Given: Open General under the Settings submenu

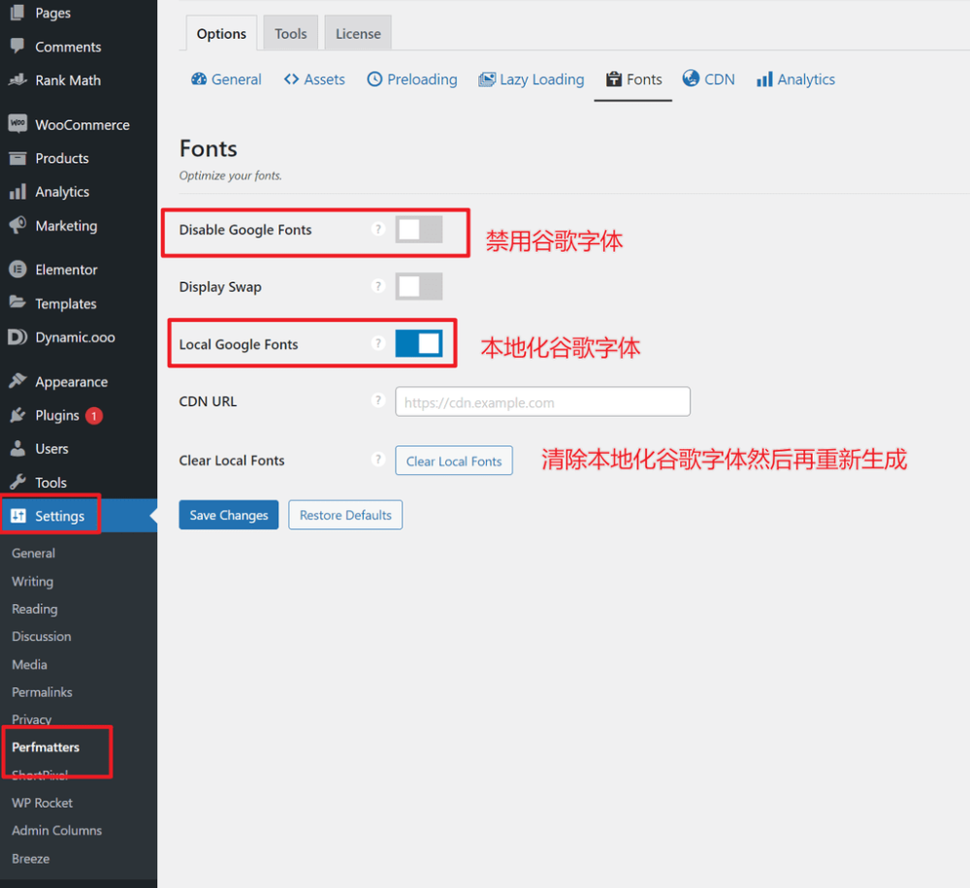Looking at the screenshot, I should (33, 553).
